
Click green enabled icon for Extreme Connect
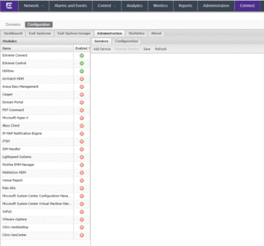pyautogui.click(x=82, y=55)
